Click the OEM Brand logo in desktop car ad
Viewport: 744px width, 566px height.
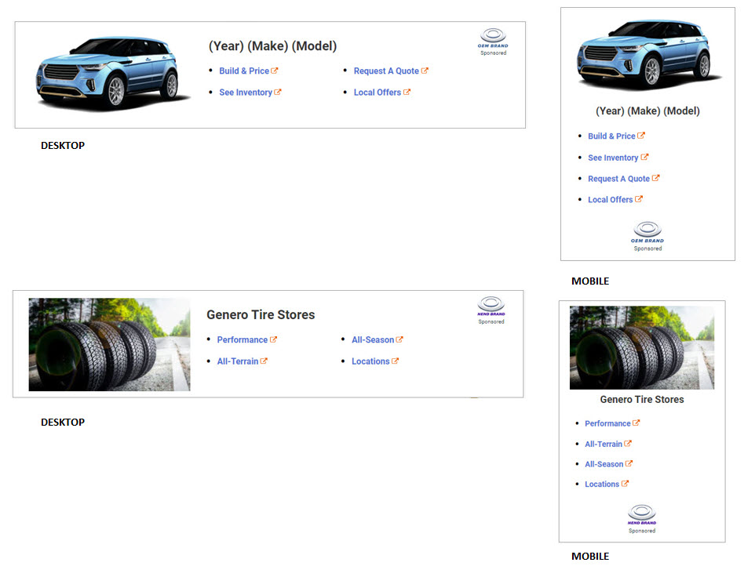(493, 38)
